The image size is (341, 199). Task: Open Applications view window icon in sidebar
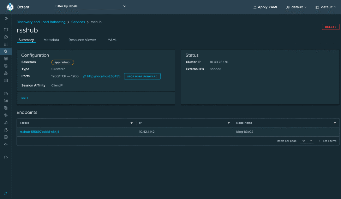point(6,30)
